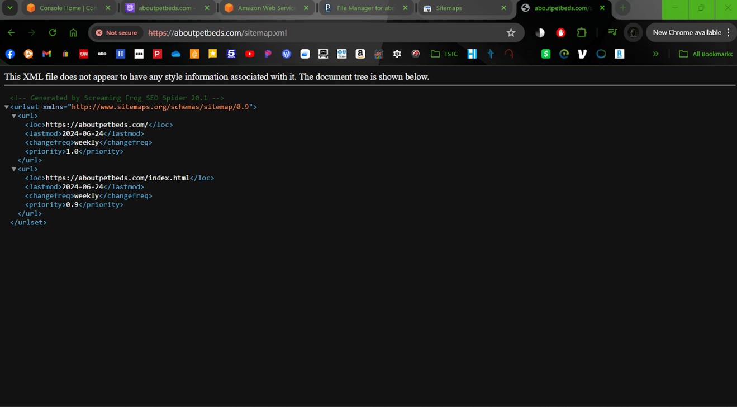Open the Facebook bookmark

click(10, 54)
